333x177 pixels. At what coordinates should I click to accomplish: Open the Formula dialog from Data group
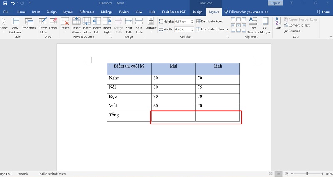pyautogui.click(x=292, y=31)
